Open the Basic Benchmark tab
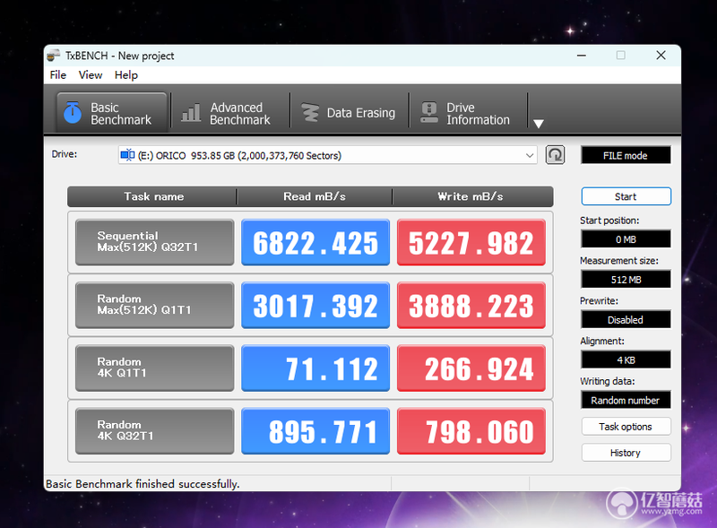This screenshot has height=528, width=717. pyautogui.click(x=111, y=113)
